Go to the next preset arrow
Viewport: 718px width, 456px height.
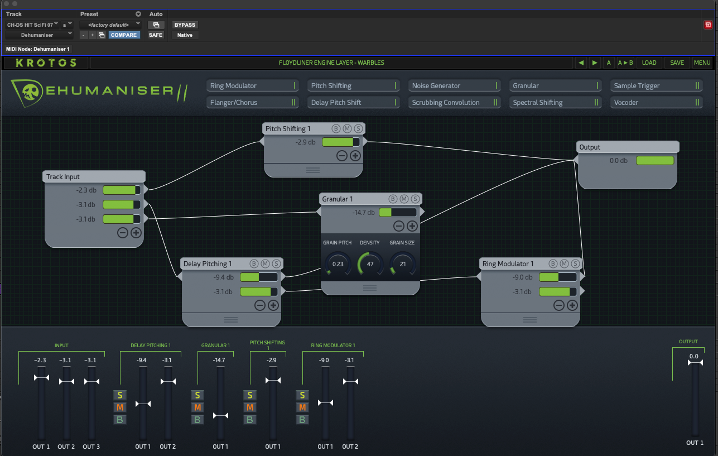click(595, 63)
